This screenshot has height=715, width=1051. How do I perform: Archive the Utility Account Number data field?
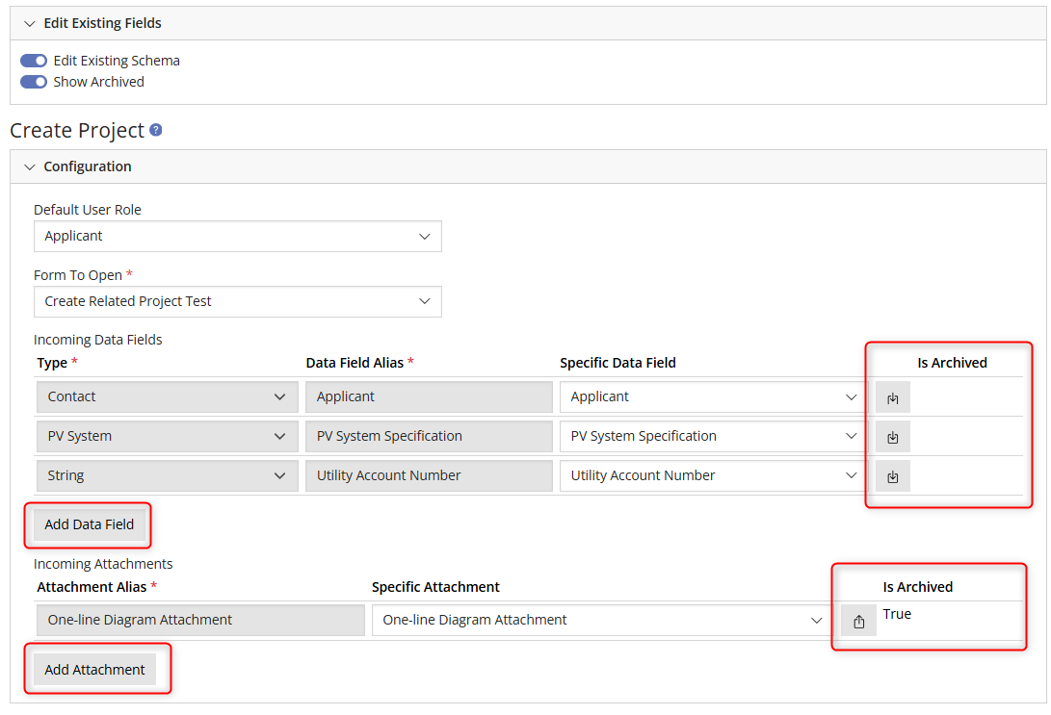click(892, 475)
